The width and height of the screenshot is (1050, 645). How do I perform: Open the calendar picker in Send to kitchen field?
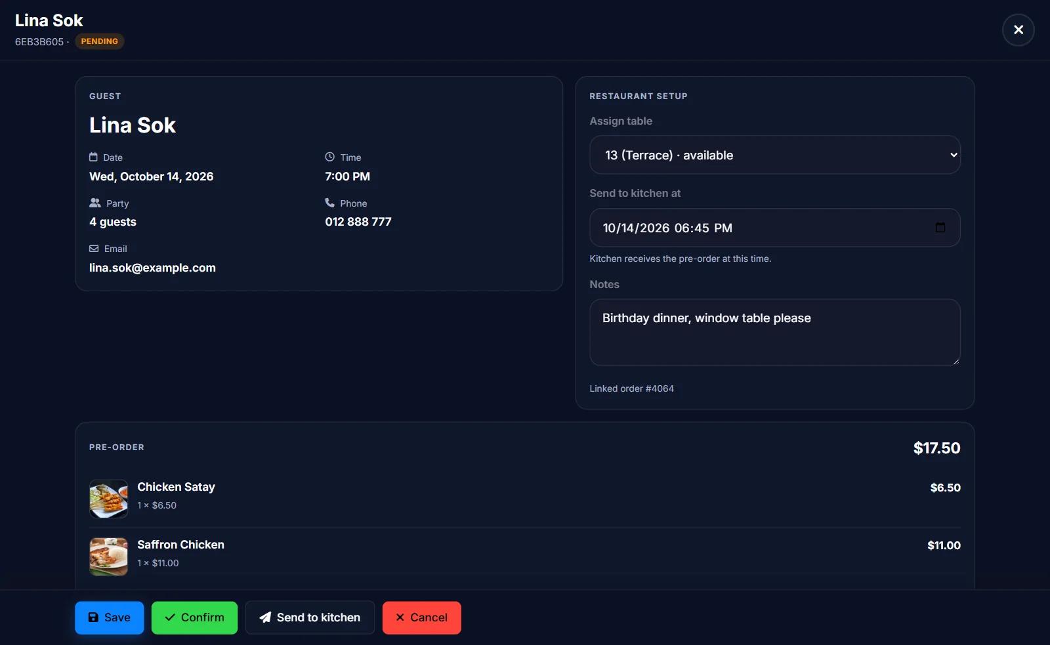pyautogui.click(x=940, y=228)
